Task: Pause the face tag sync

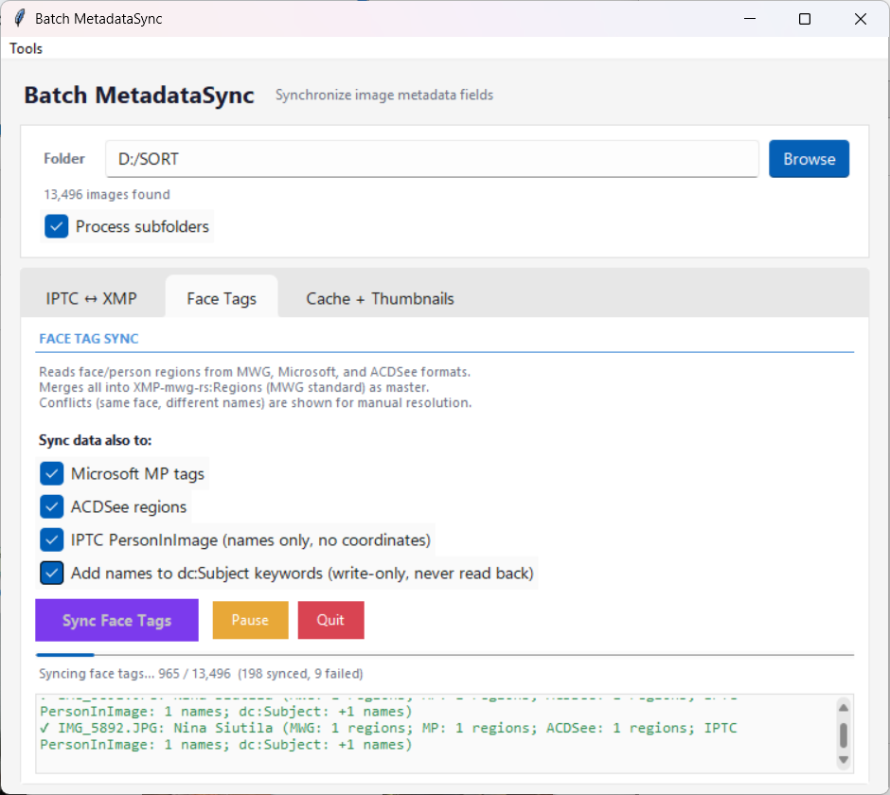Action: click(250, 620)
